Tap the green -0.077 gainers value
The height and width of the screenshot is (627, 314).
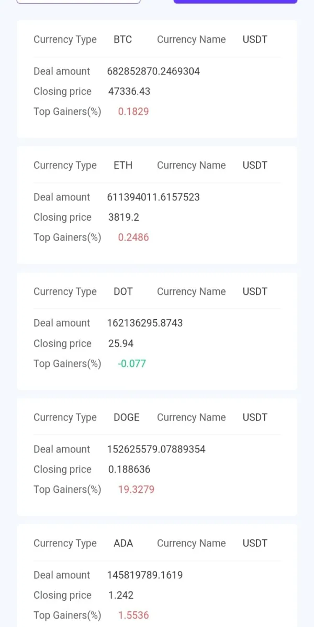[x=132, y=363]
